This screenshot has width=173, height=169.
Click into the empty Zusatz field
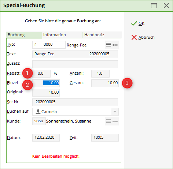[x=75, y=64]
